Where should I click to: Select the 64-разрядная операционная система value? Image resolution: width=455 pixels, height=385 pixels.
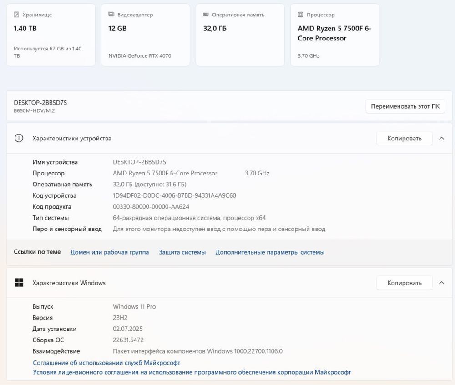189,218
